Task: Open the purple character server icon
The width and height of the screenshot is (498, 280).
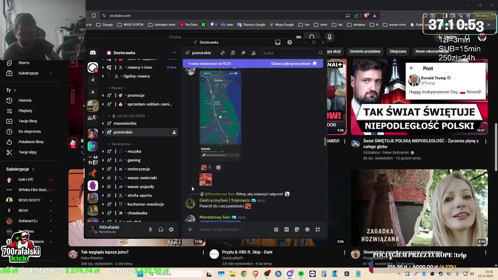Action: point(93,185)
